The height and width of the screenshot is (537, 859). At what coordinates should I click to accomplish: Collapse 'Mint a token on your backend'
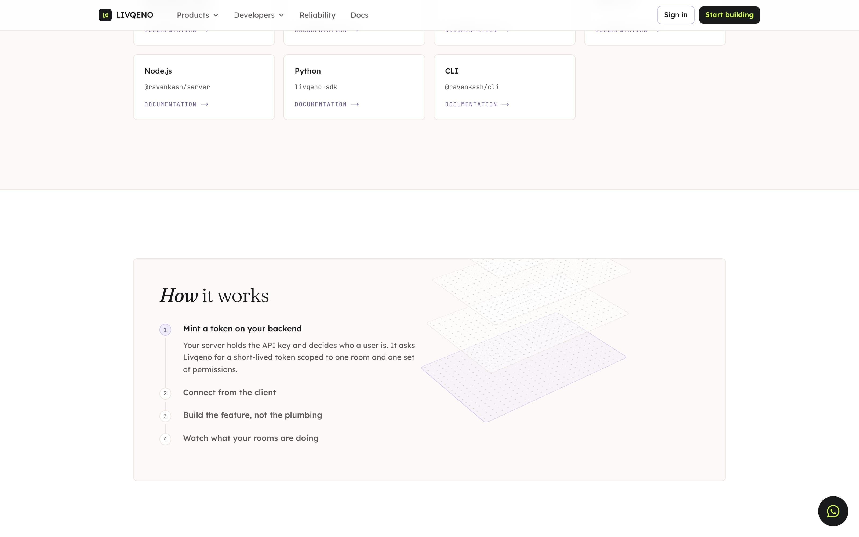[x=242, y=329]
